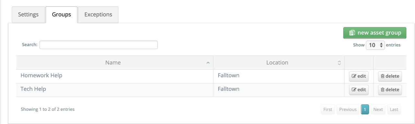Switch to the Settings tab
Viewport: 415px width, 124px height.
tap(28, 15)
